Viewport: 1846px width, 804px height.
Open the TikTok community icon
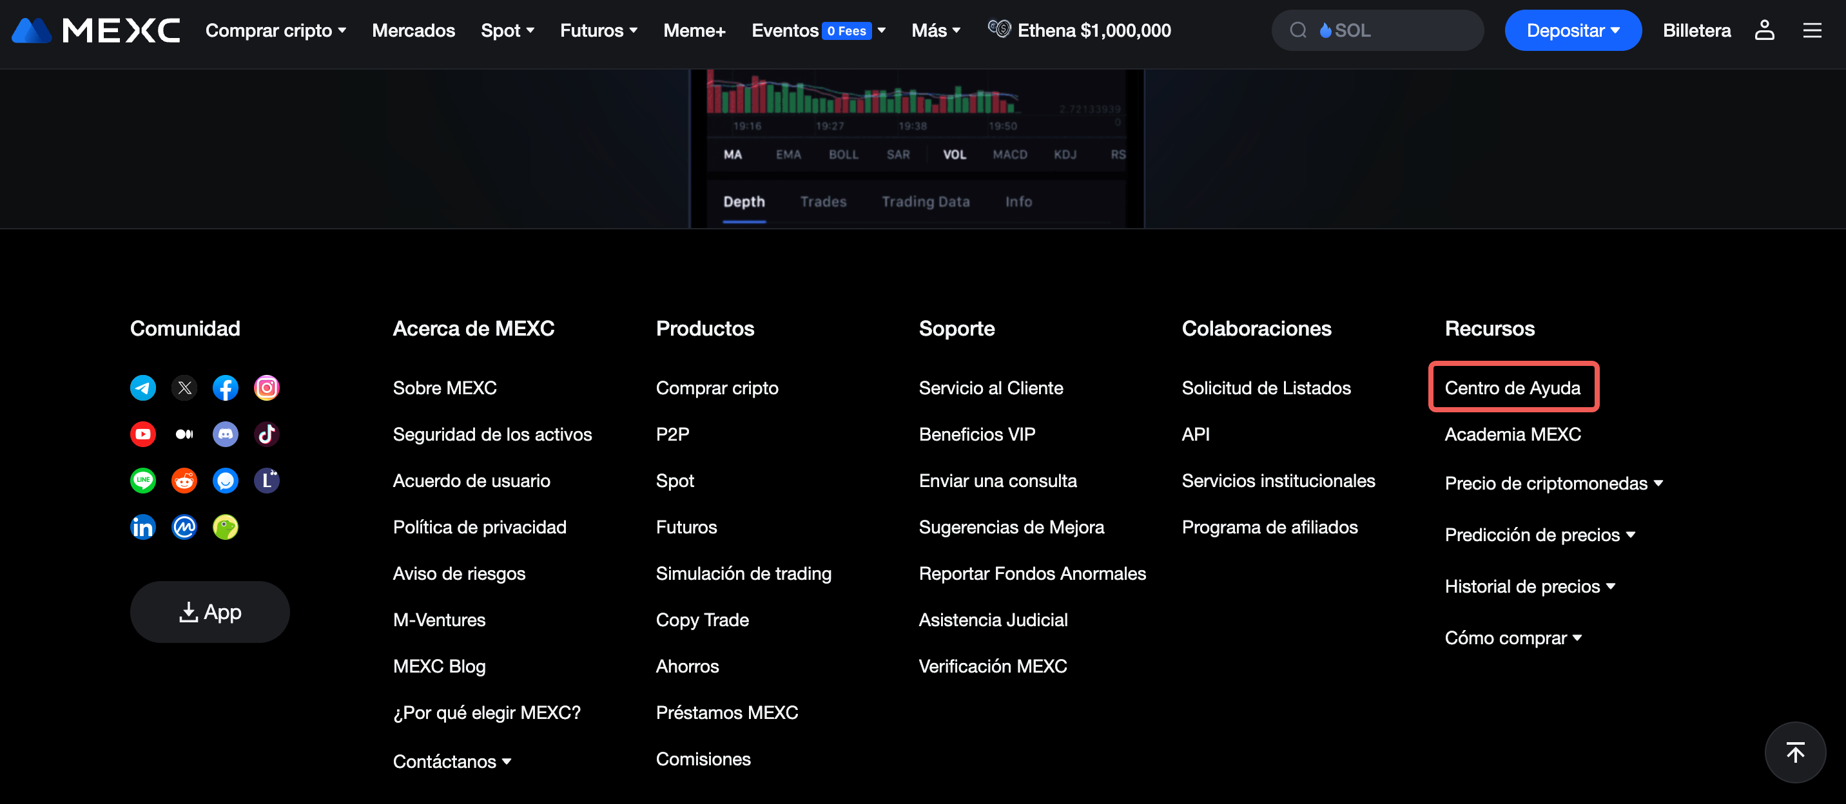point(267,435)
